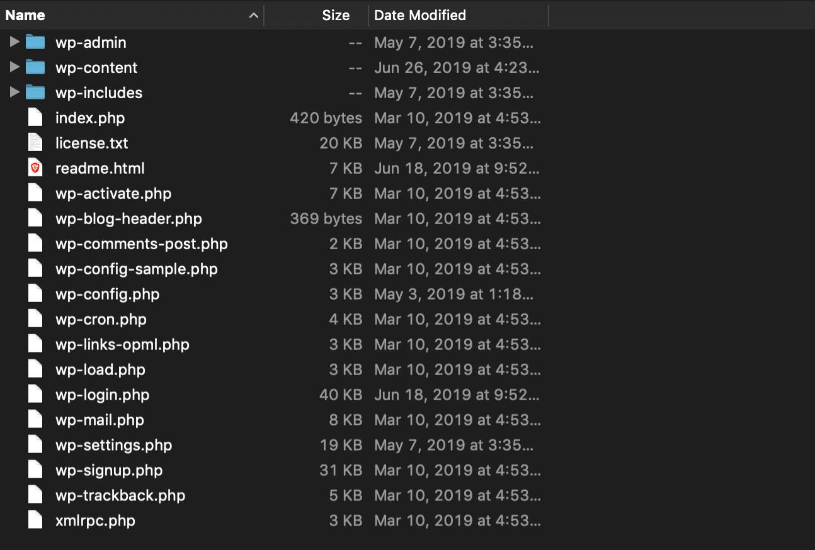
Task: Click the license.txt file icon
Action: [x=35, y=143]
